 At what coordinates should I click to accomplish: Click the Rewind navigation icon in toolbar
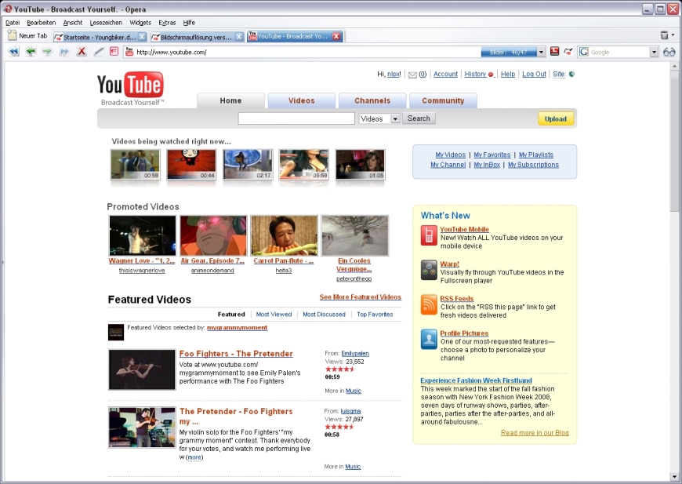pyautogui.click(x=14, y=52)
